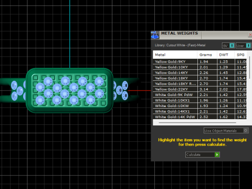
Task: Click the Metal Weights title bar
Action: click(x=201, y=35)
